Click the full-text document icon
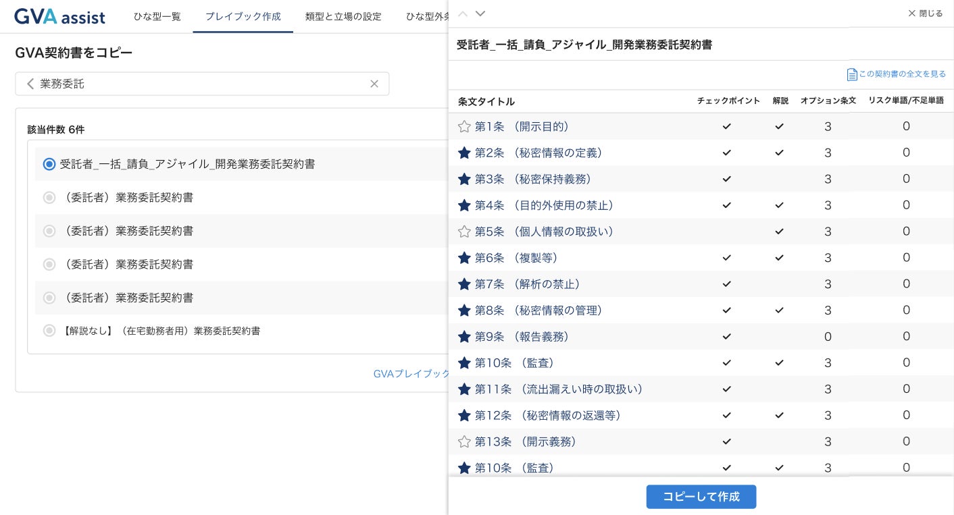The height and width of the screenshot is (515, 954). tap(852, 74)
